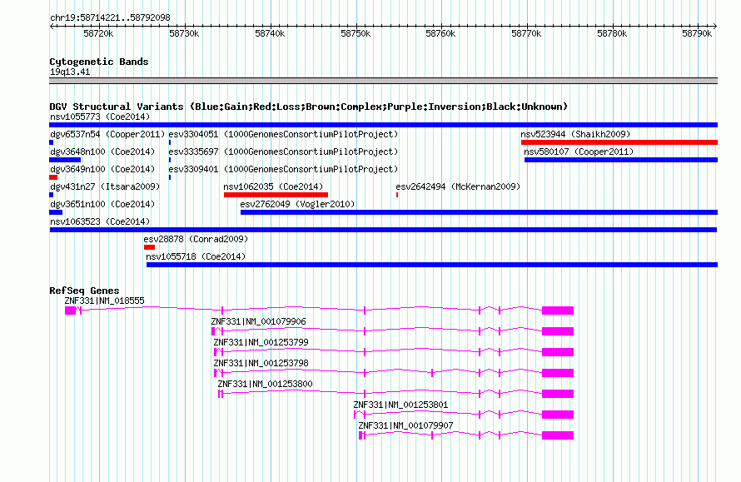This screenshot has height=482, width=741.
Task: Open dgv431n27 (Itsara2009) variant label
Action: coord(105,186)
